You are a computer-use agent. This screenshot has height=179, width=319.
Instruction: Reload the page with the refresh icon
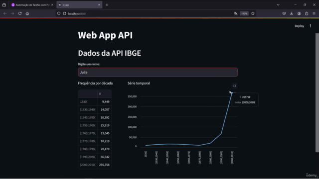20,13
